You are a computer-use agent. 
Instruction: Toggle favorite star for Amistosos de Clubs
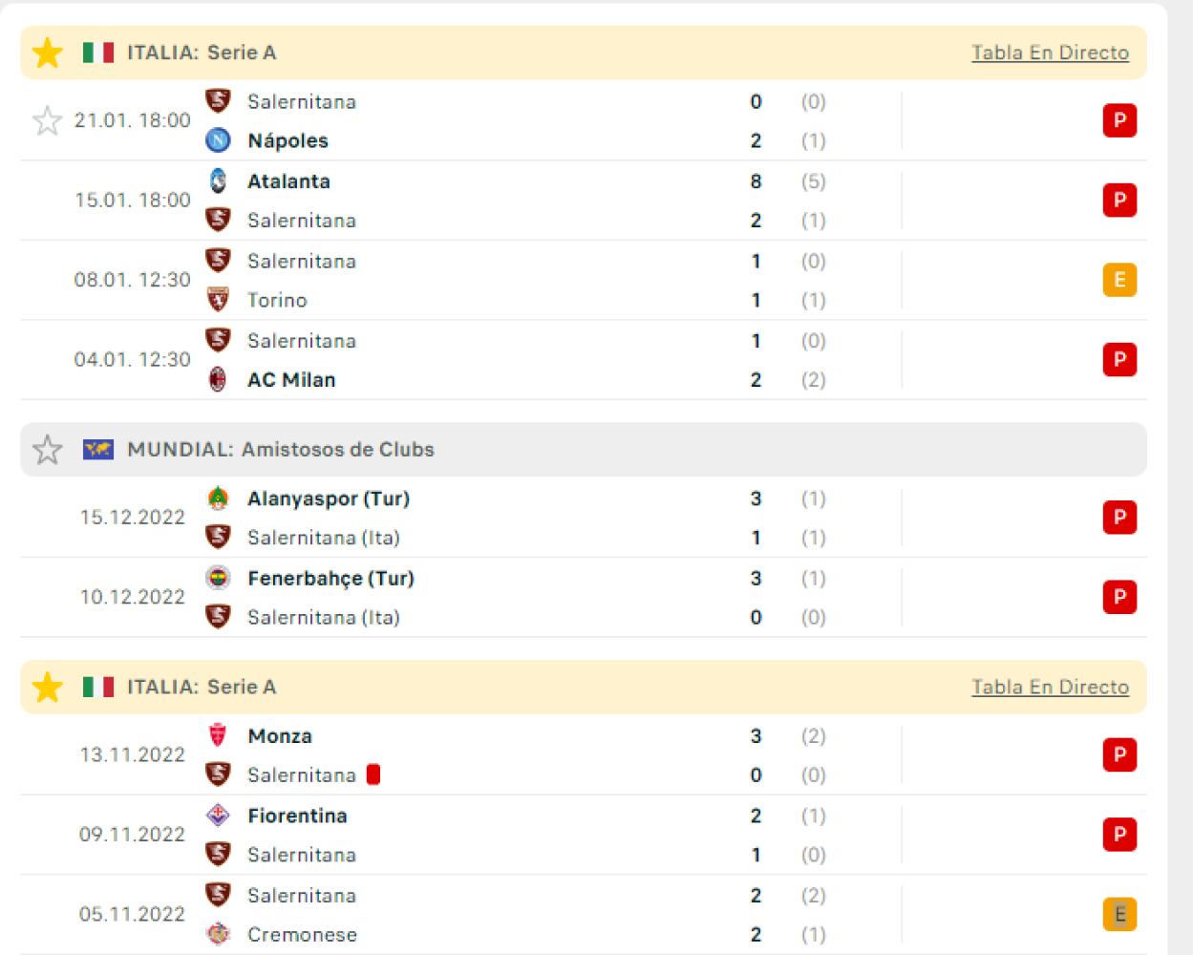coord(47,450)
